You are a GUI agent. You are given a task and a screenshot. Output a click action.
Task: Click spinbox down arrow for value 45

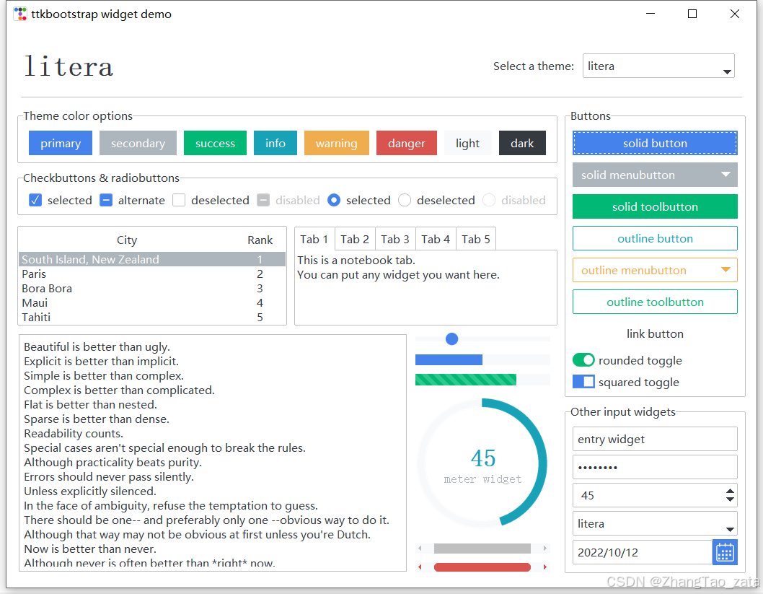coord(729,499)
